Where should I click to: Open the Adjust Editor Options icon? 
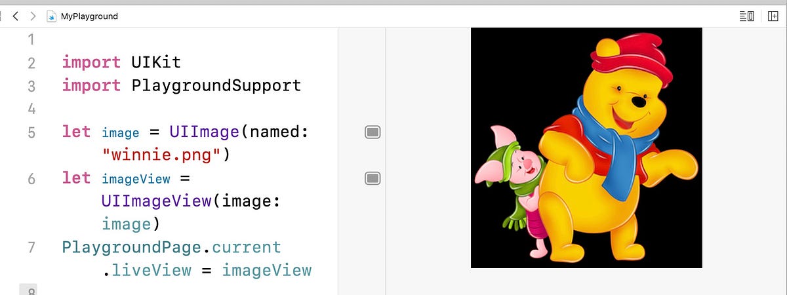click(746, 16)
